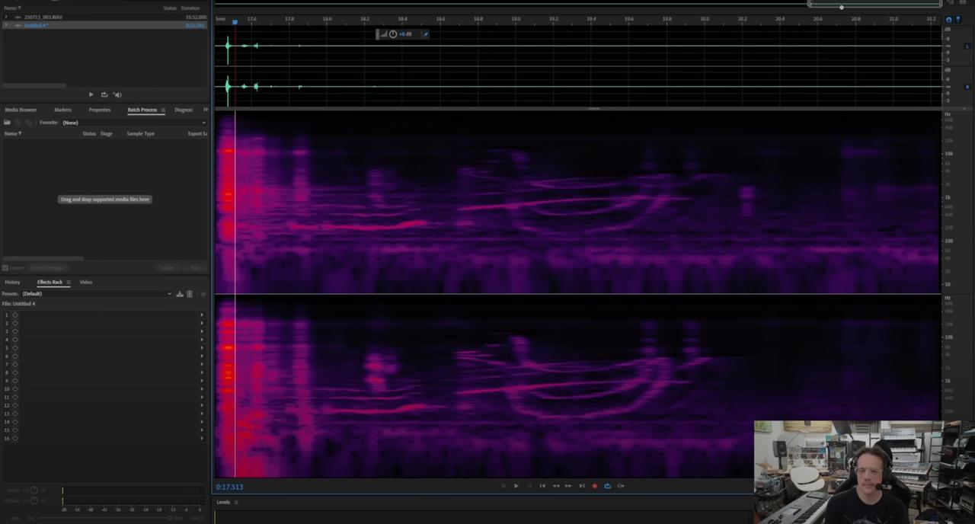Open the Media Browser panel tab
Image resolution: width=975 pixels, height=524 pixels.
[21, 110]
